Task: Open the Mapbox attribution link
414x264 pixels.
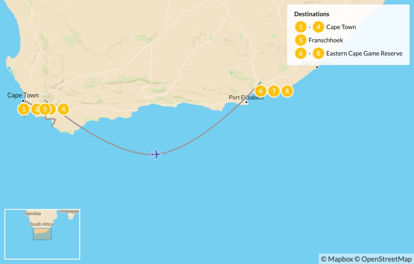Action: [x=337, y=259]
